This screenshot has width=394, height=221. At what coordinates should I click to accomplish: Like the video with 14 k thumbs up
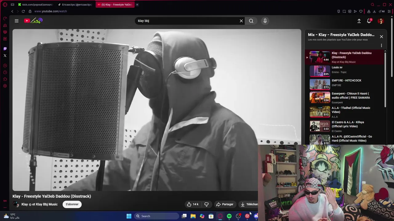pos(193,204)
